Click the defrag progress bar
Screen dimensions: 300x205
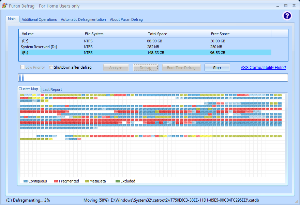point(153,78)
